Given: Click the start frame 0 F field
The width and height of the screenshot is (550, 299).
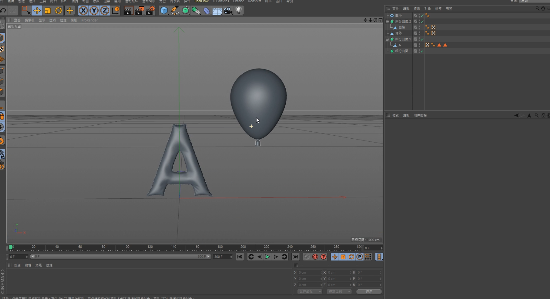Looking at the screenshot, I should coord(18,256).
